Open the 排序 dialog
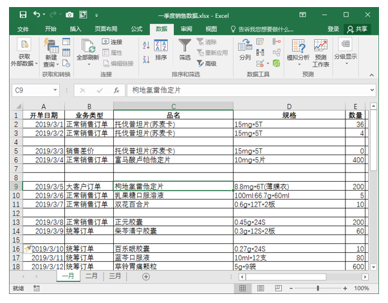The width and height of the screenshot is (388, 303). coord(161,50)
